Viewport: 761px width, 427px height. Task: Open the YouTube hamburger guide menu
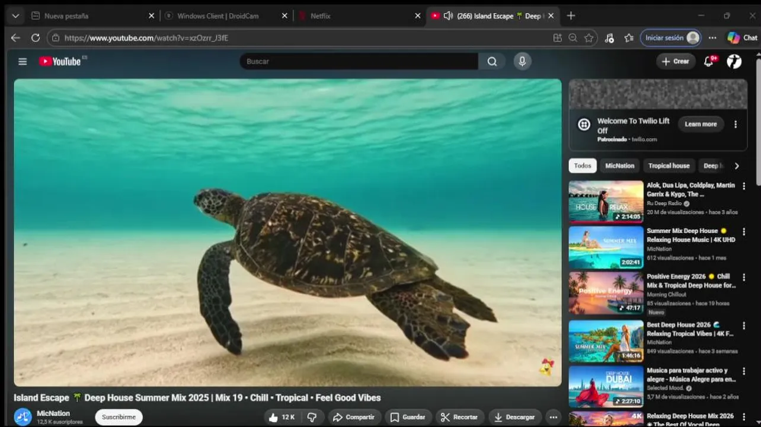(x=23, y=61)
